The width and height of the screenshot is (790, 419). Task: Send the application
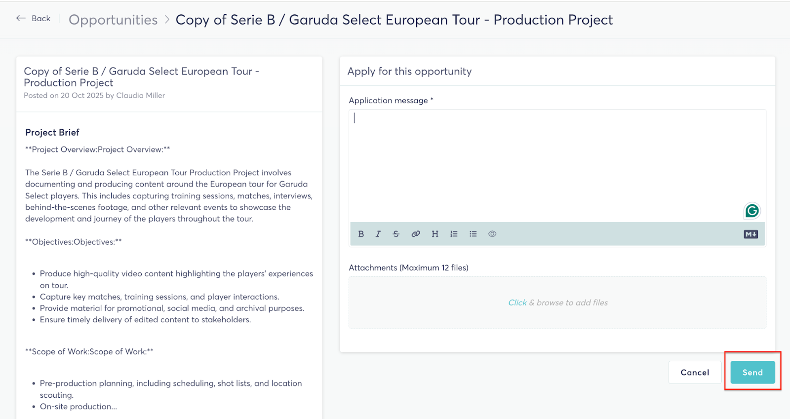point(752,373)
